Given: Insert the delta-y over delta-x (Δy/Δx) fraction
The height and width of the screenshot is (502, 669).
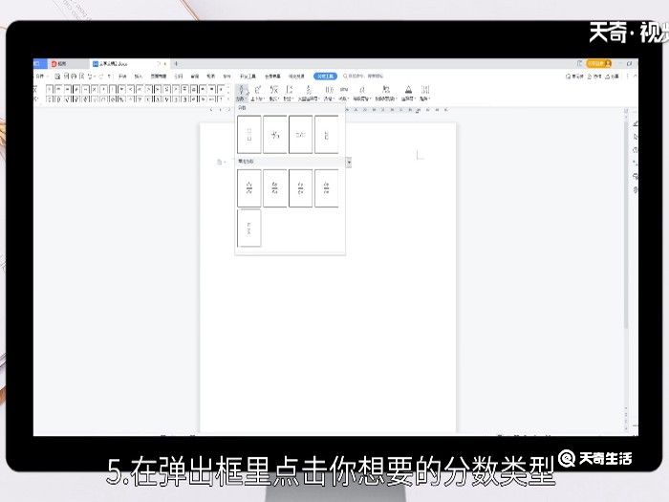Looking at the screenshot, I should 275,187.
